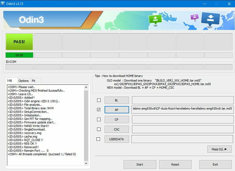Click the 'Tips - How to download HOME binary' heading

pos(119,76)
